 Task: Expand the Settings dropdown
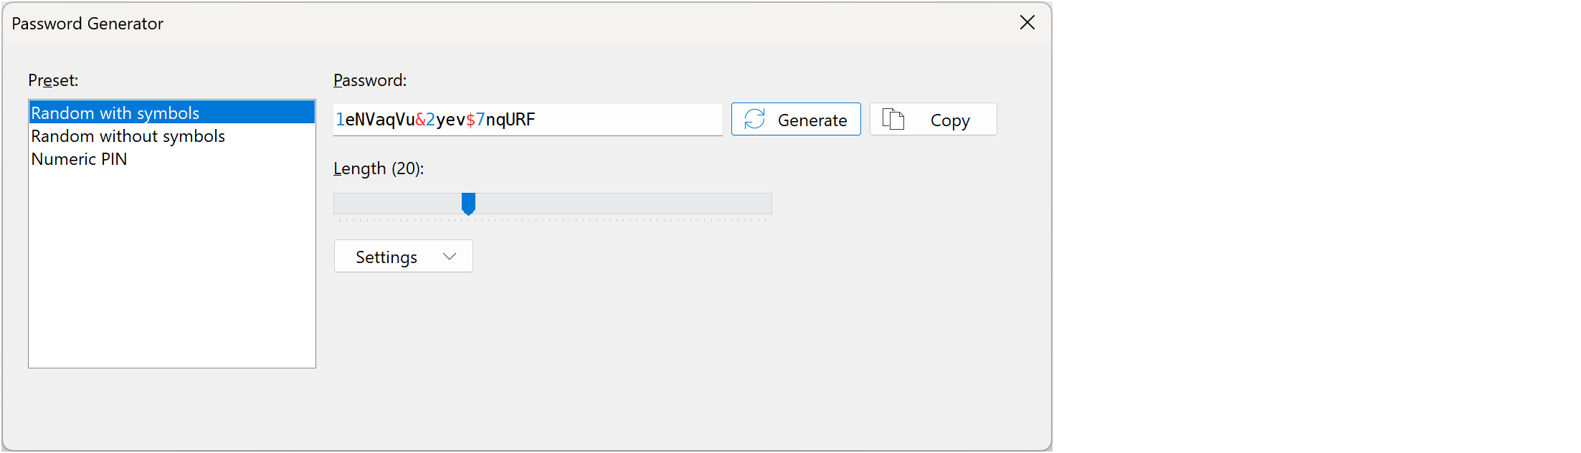click(x=403, y=257)
